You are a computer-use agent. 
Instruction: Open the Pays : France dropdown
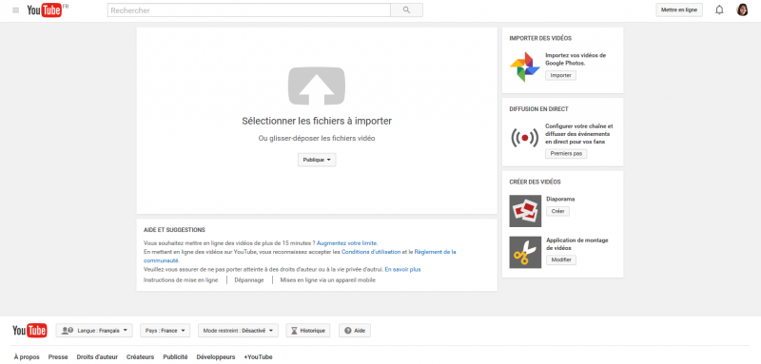[165, 331]
